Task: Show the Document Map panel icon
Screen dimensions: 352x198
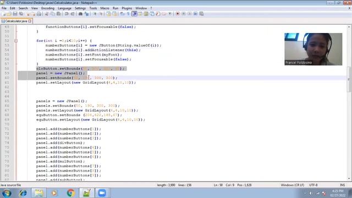Action: pyautogui.click(x=146, y=14)
